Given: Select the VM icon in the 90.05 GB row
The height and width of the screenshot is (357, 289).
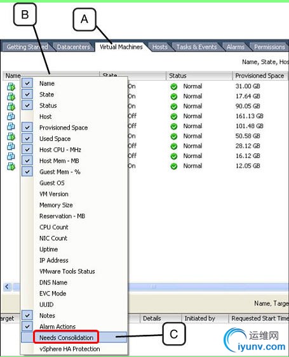Looking at the screenshot, I should pos(11,107).
